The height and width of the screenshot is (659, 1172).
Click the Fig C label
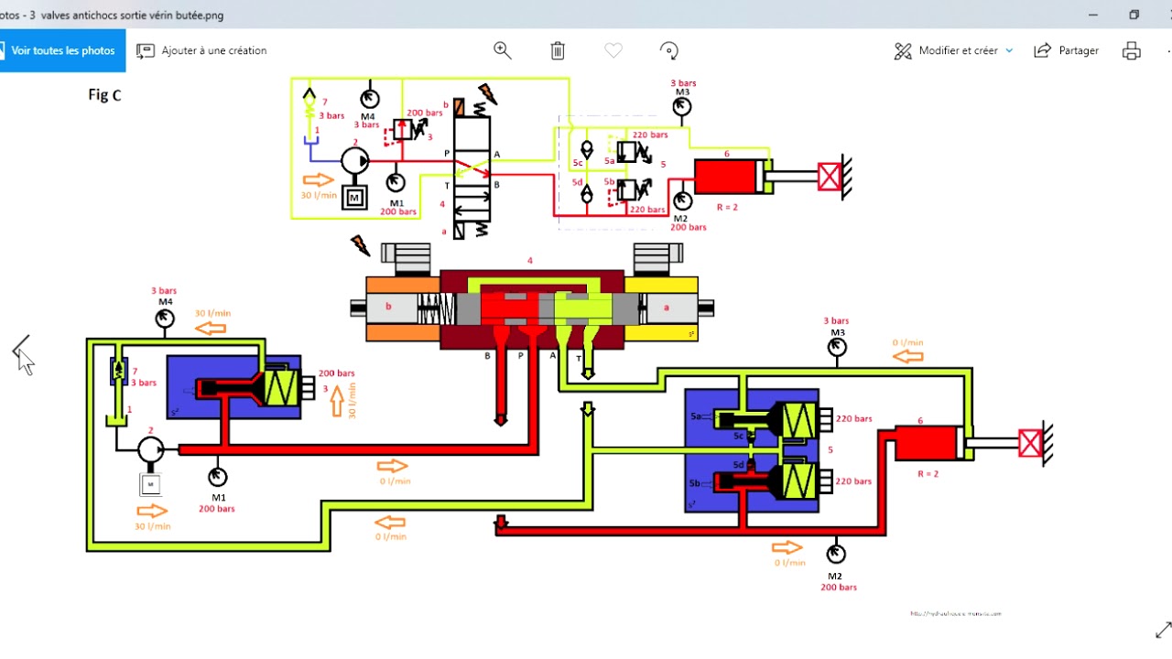click(104, 94)
